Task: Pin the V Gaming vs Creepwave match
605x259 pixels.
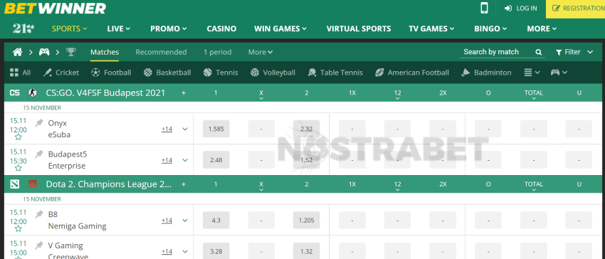Action: point(39,245)
